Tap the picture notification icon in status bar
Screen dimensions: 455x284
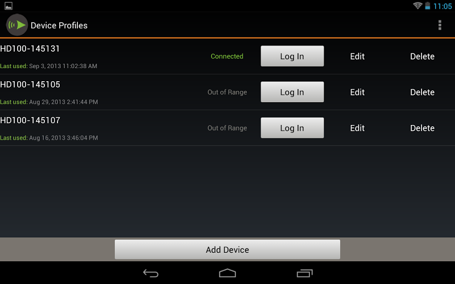pyautogui.click(x=9, y=6)
